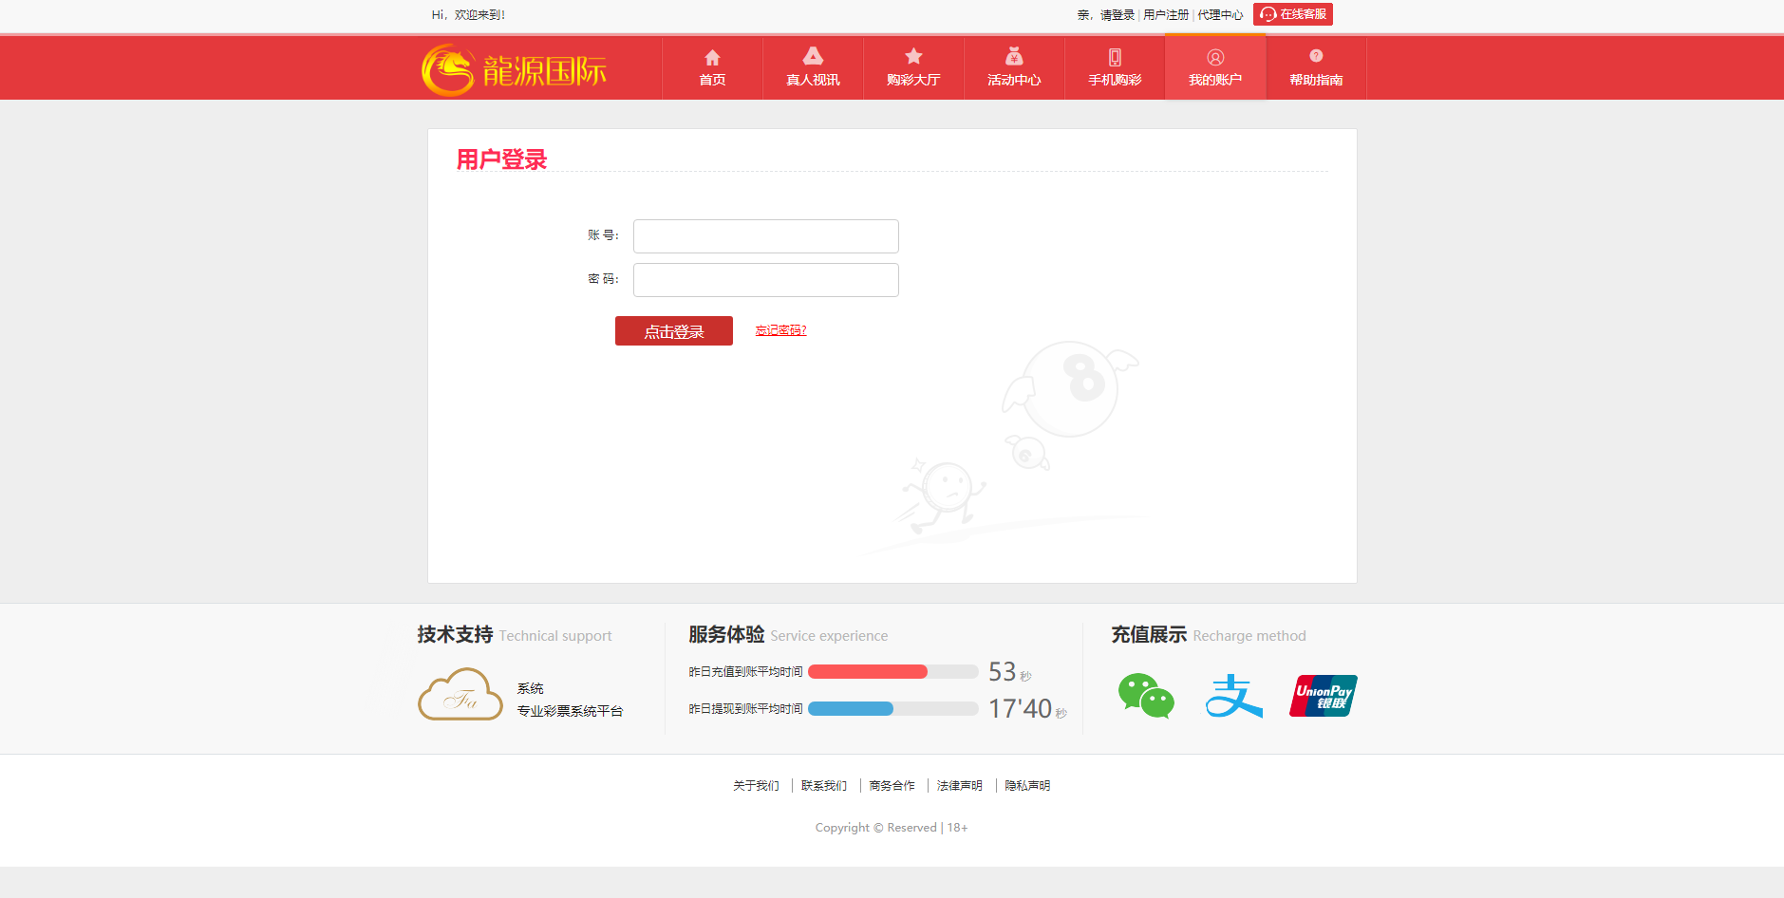This screenshot has width=1784, height=898.
Task: Click the 手机购彩 phone icon
Action: (x=1115, y=58)
